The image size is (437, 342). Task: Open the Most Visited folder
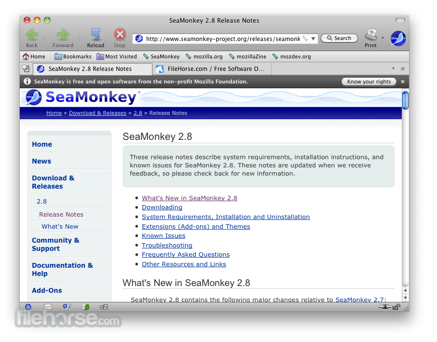coord(117,56)
